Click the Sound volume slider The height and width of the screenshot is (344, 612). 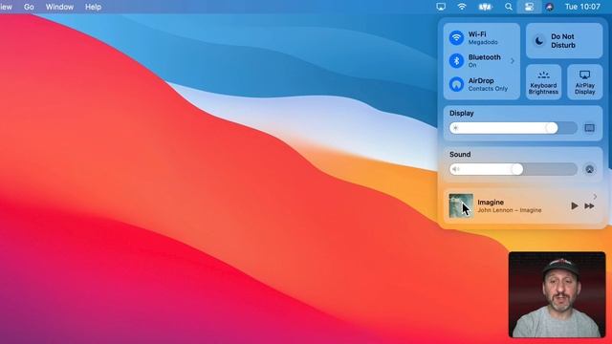coord(514,169)
